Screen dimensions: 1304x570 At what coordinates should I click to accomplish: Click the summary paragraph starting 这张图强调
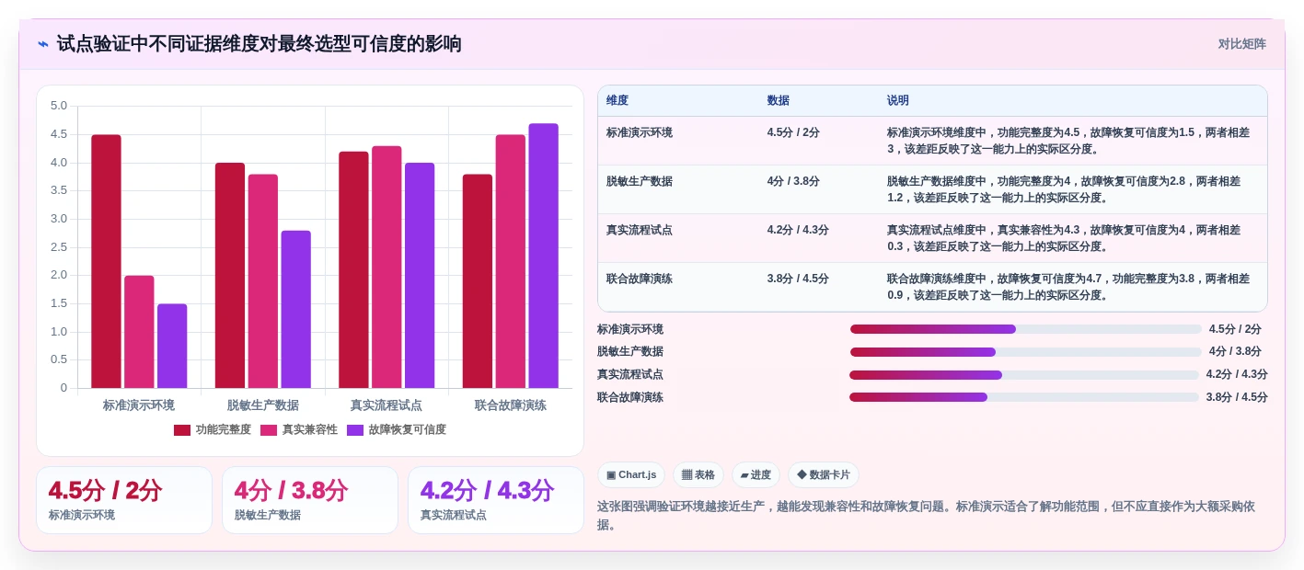(926, 516)
